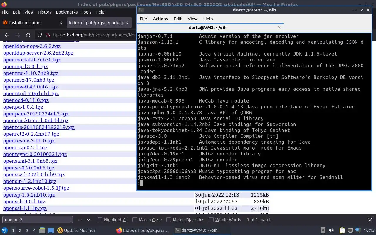The width and height of the screenshot is (376, 235).
Task: Click the openrsync-0.20190221.tgz link
Action: tap(35, 154)
